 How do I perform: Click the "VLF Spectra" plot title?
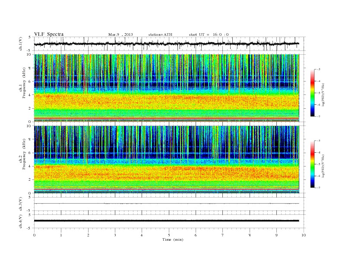(49, 34)
